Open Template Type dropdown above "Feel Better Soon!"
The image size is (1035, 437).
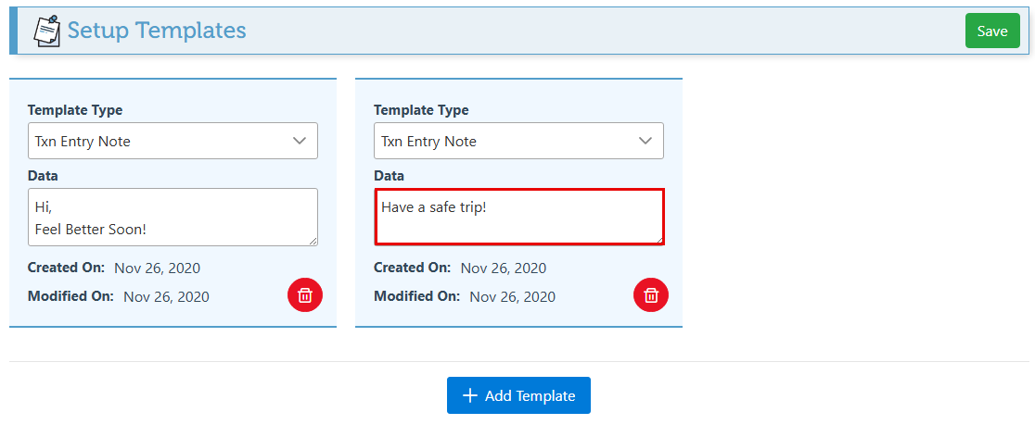[172, 142]
